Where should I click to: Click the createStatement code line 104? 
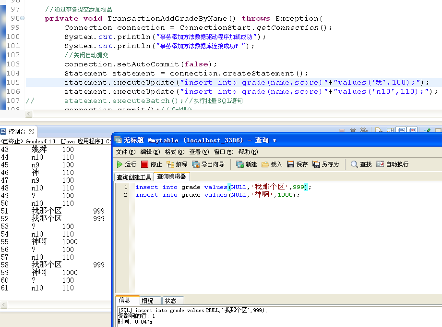186,74
